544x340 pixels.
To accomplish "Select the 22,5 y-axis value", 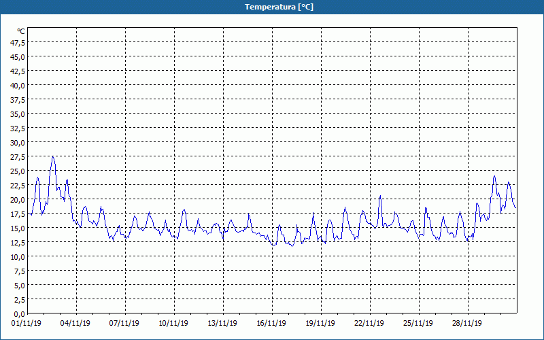I will tap(18, 185).
